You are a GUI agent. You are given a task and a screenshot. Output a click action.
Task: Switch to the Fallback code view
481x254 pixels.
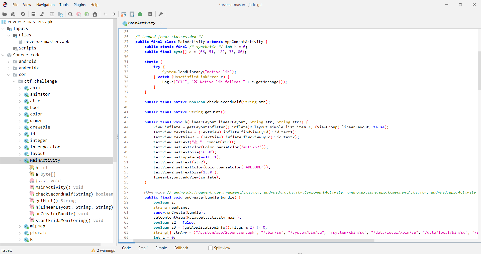pyautogui.click(x=181, y=248)
